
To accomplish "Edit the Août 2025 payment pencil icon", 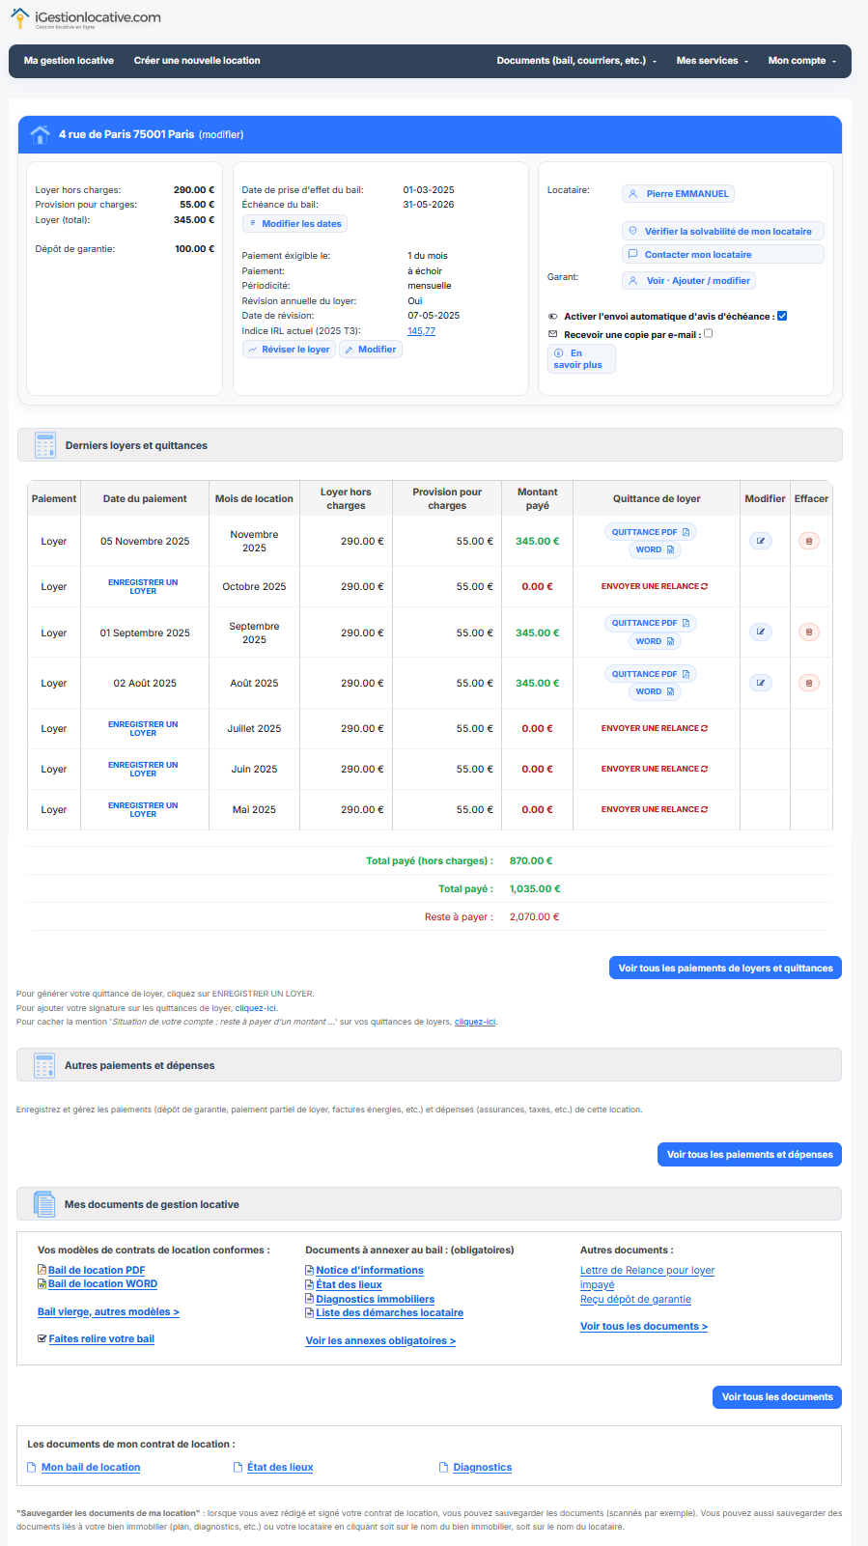I will click(x=761, y=683).
